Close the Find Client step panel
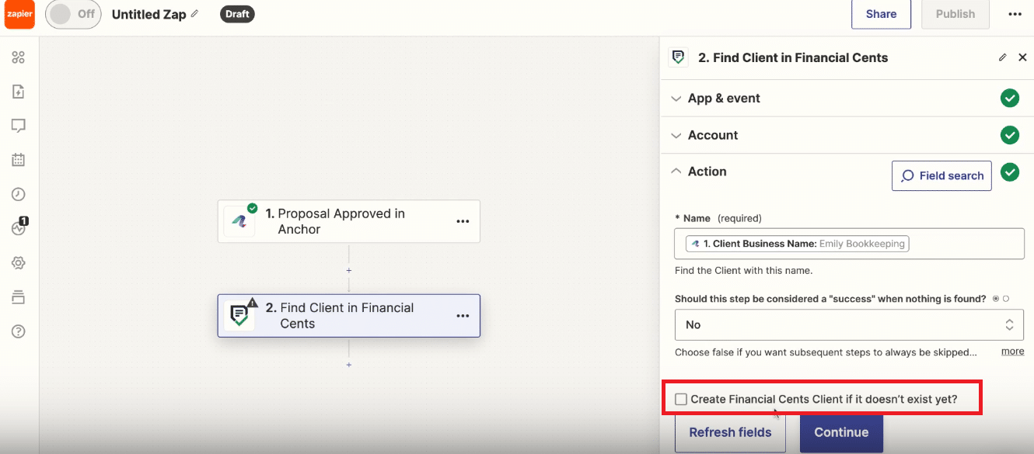The image size is (1034, 454). 1022,57
